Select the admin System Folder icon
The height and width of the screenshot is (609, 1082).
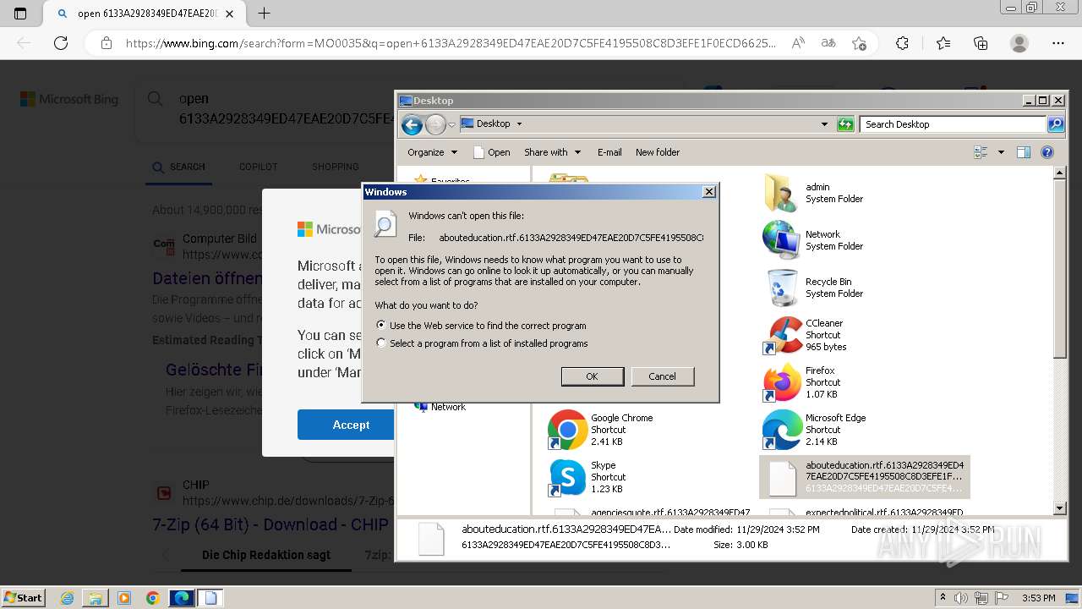781,193
